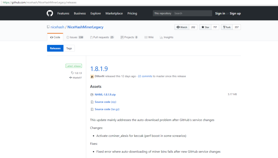This screenshot has width=278, height=158.
Task: Click the browser address bar URL
Action: tap(40, 2)
